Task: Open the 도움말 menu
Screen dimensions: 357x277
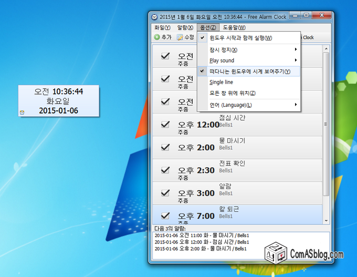Action: coord(234,27)
